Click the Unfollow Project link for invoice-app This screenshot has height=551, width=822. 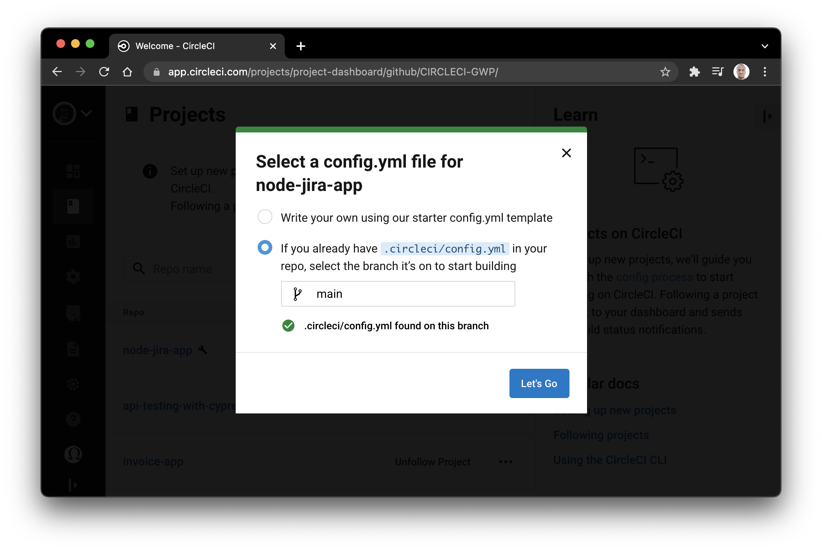(x=433, y=462)
